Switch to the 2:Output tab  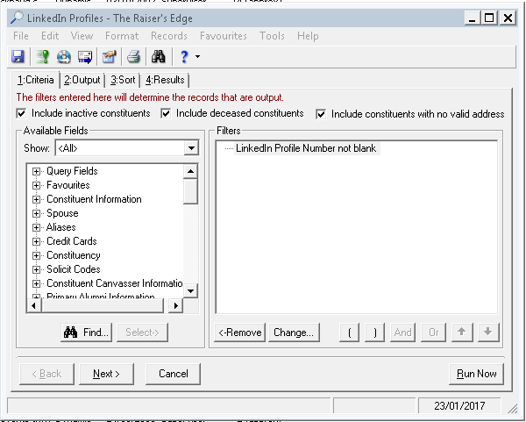click(82, 80)
